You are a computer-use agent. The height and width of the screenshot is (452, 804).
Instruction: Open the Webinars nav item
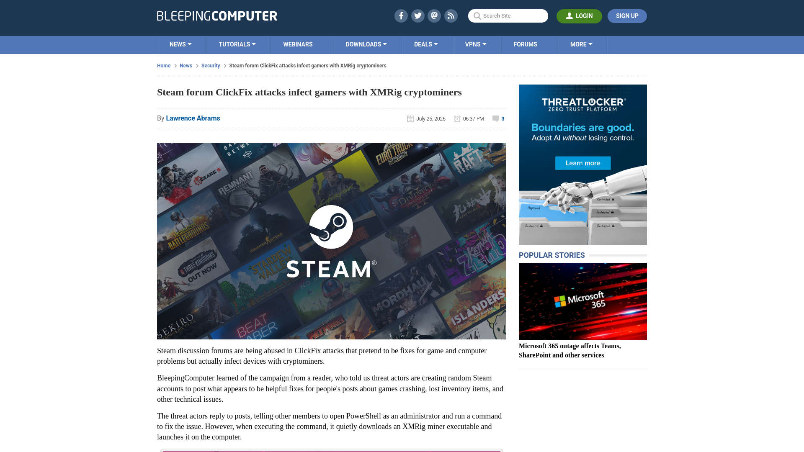298,44
